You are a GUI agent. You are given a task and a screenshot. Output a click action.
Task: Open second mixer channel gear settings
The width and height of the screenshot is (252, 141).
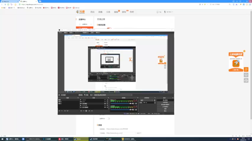(x=136, y=110)
